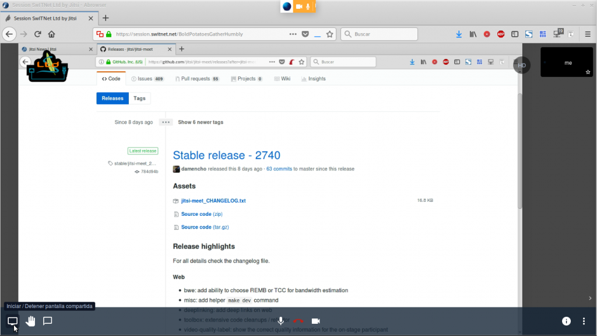The image size is (597, 336).
Task: Expand newer tags with the ellipsis button
Action: (166, 123)
